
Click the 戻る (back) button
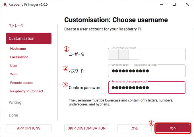(x=135, y=128)
